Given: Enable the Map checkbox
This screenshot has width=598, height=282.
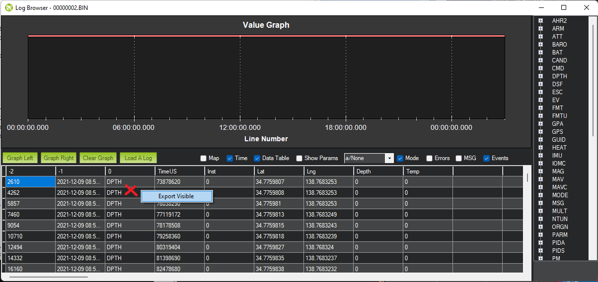Looking at the screenshot, I should tap(204, 159).
